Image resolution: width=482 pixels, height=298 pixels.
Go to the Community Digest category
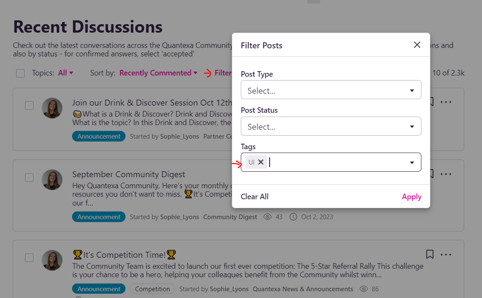[230, 217]
